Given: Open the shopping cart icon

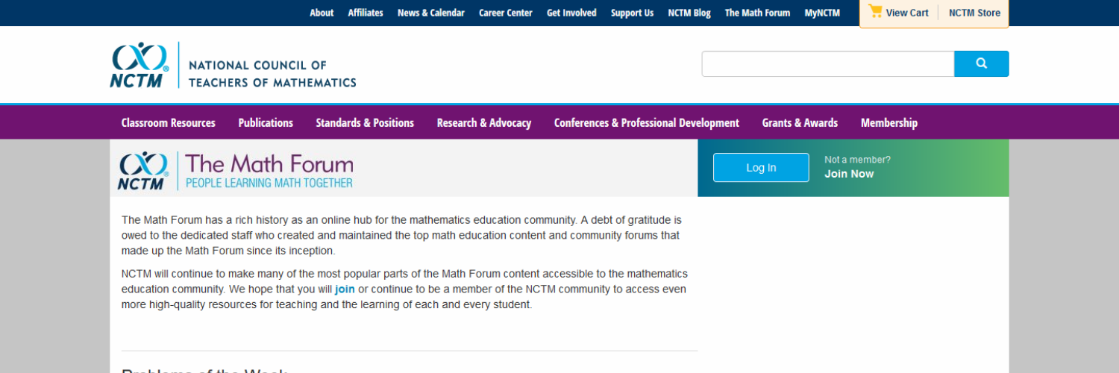Looking at the screenshot, I should [875, 12].
